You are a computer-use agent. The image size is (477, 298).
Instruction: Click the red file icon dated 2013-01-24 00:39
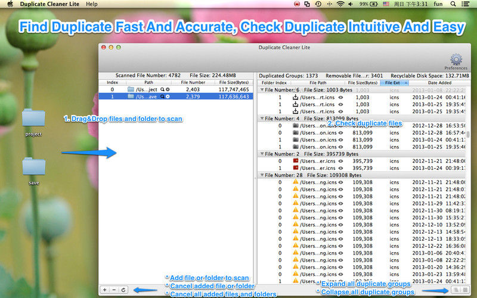[295, 167]
